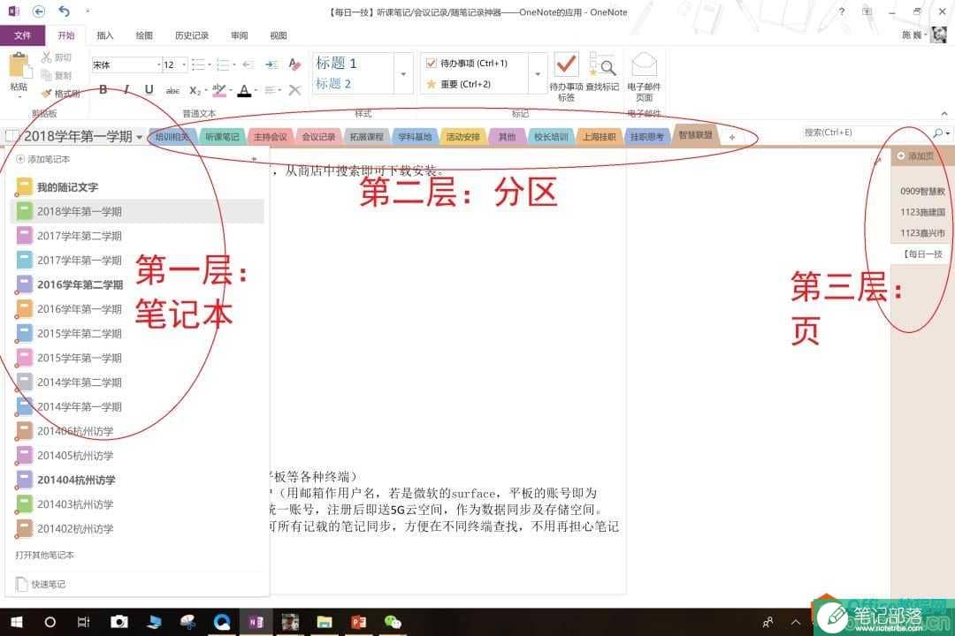Click the Back arrow in title bar

38,11
